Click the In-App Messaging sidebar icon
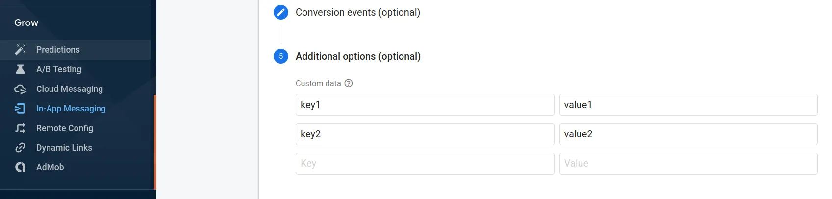 pyautogui.click(x=20, y=109)
